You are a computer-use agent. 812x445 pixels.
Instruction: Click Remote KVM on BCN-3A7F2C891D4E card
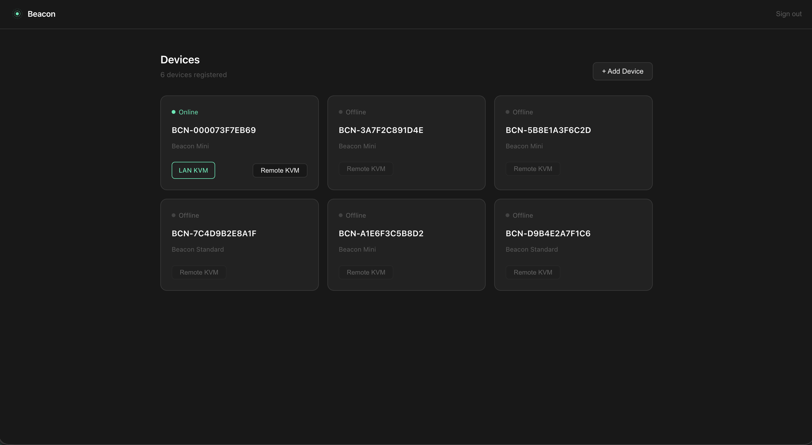(x=366, y=169)
